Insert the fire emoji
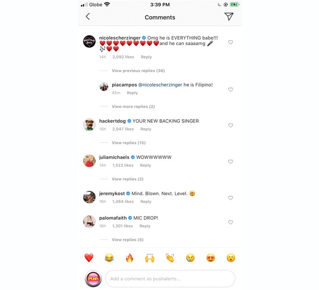Viewport: 319px width, 290px height. coord(130,258)
